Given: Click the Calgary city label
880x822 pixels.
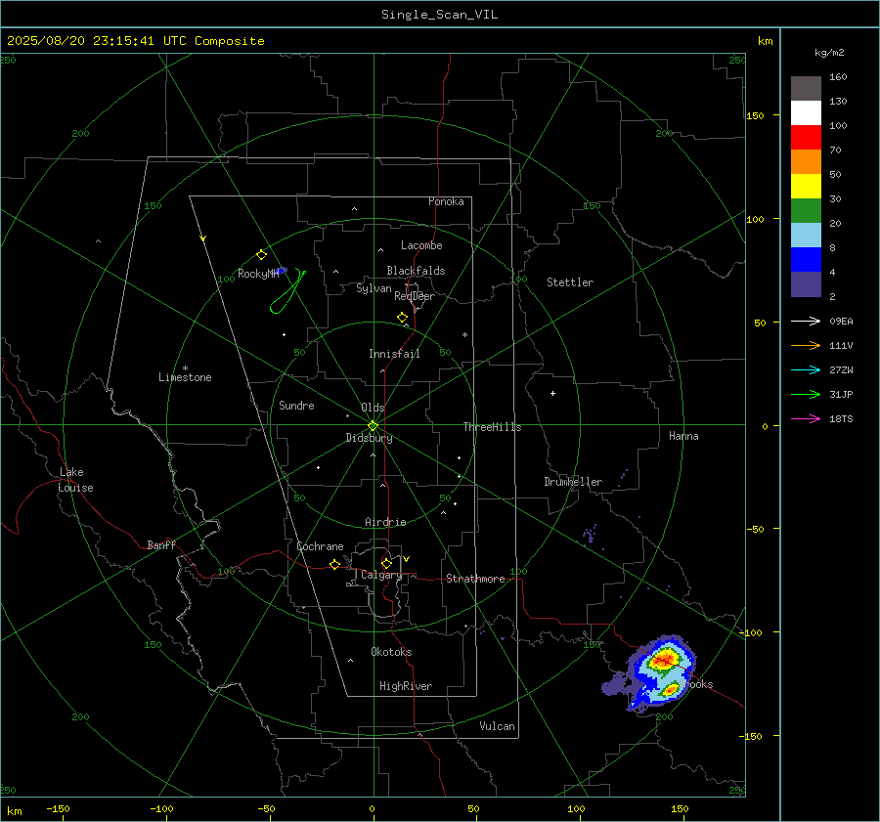Looking at the screenshot, I should click(381, 575).
